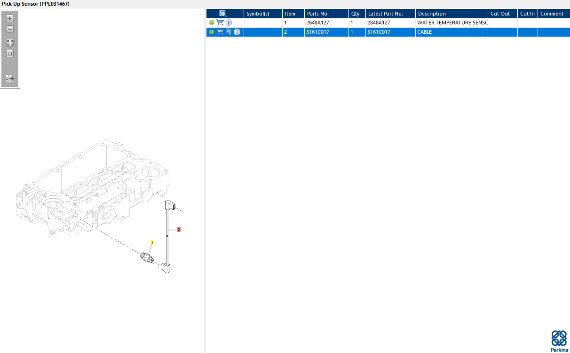The image size is (570, 353).
Task: Click the Cut In column header
Action: (528, 14)
